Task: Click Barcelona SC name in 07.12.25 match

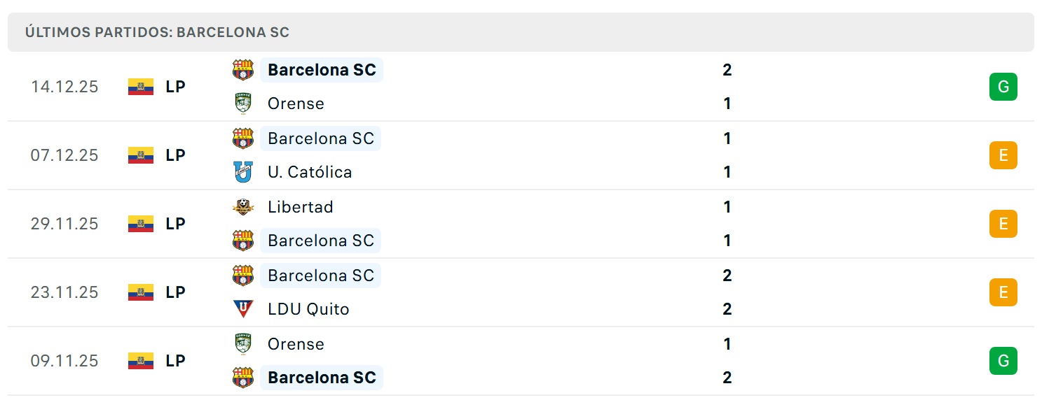Action: pyautogui.click(x=321, y=138)
